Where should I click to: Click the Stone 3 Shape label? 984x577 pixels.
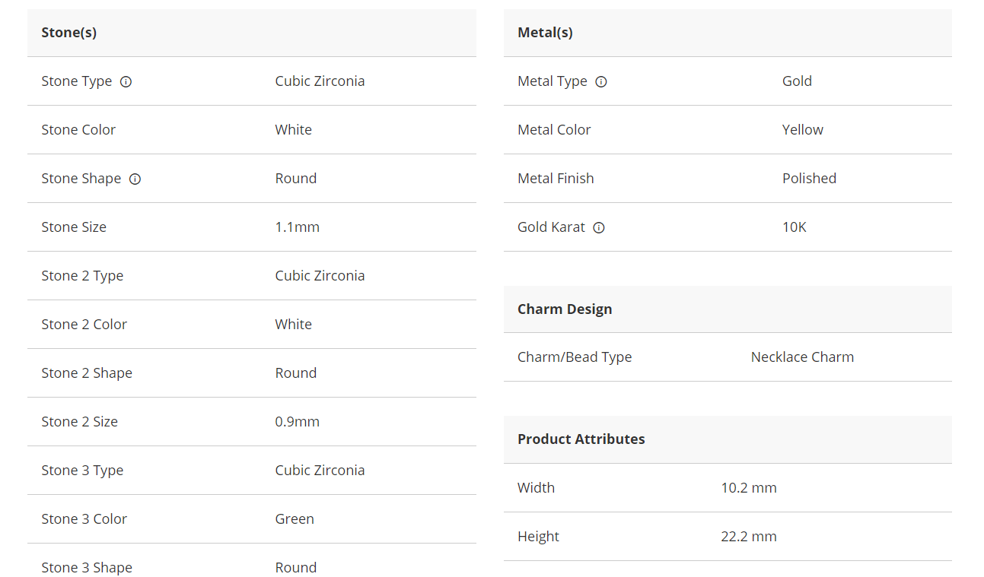pos(87,568)
